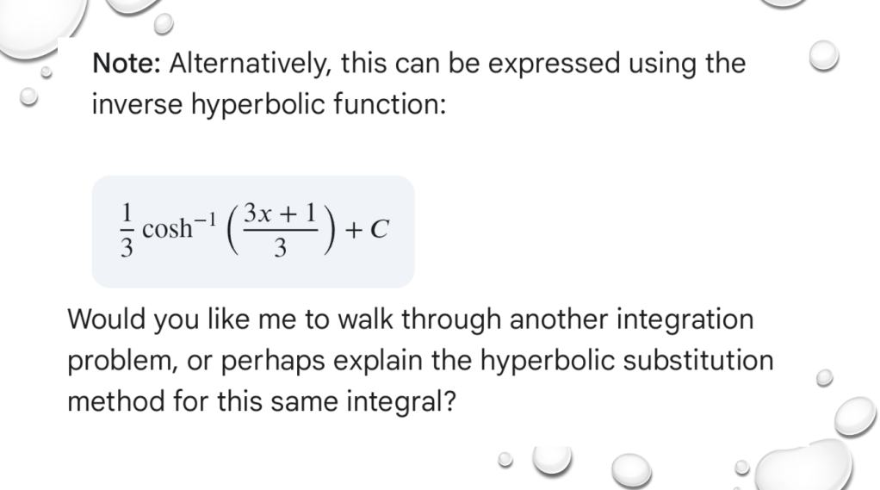The width and height of the screenshot is (880, 490).
Task: Click the small droplet left of "inverse"
Action: [x=29, y=96]
